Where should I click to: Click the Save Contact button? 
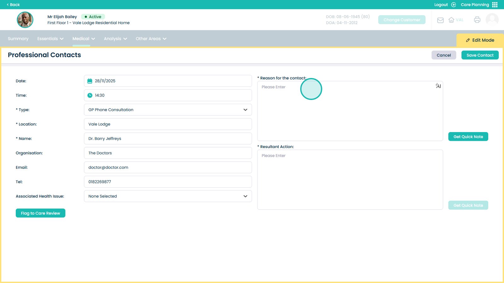480,55
